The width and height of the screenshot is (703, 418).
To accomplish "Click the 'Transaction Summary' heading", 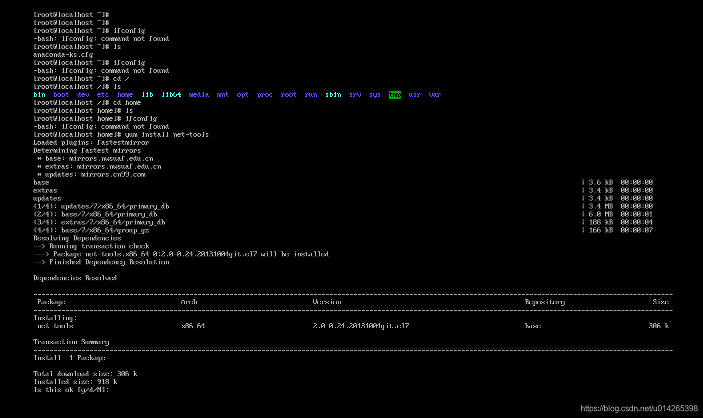I will (71, 342).
